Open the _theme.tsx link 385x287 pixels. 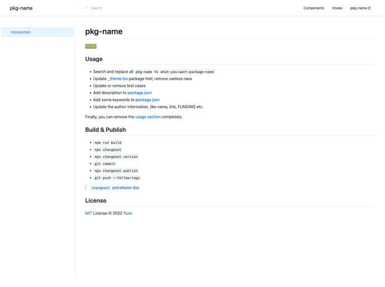pyautogui.click(x=118, y=78)
